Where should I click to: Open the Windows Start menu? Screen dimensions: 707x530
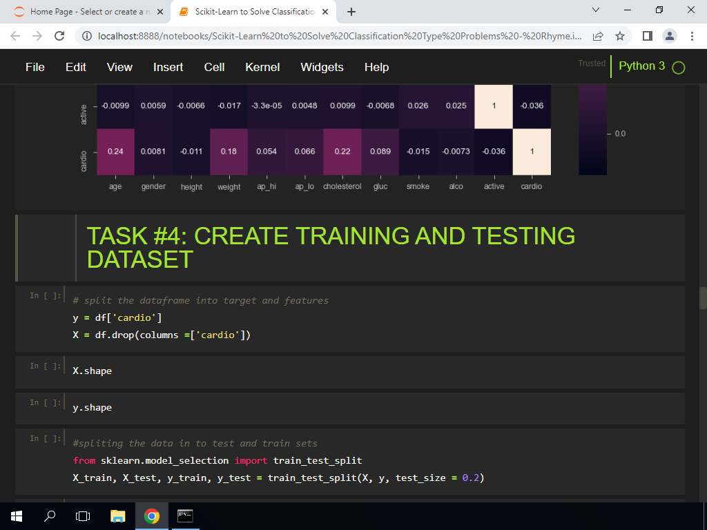point(15,516)
